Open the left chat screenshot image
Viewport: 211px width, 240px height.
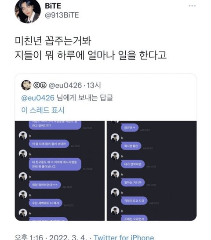[60, 171]
